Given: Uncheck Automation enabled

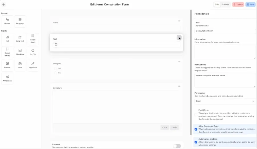Looking at the screenshot, I should (196, 142).
